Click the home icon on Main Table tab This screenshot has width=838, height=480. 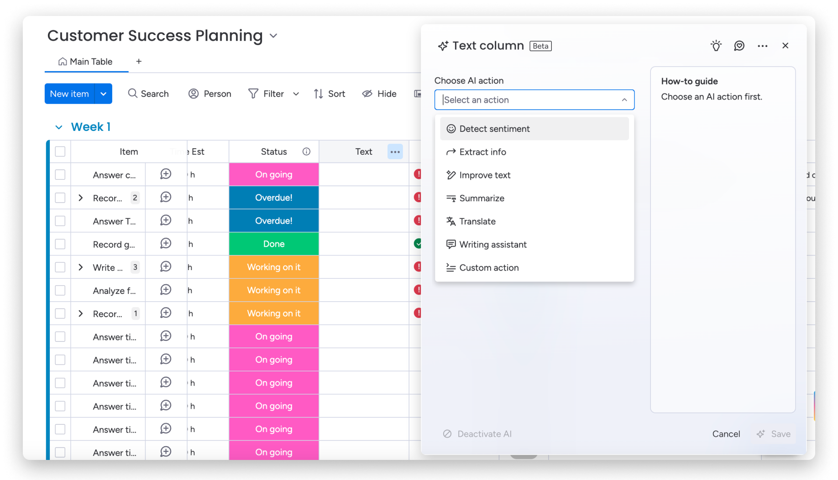pyautogui.click(x=63, y=62)
